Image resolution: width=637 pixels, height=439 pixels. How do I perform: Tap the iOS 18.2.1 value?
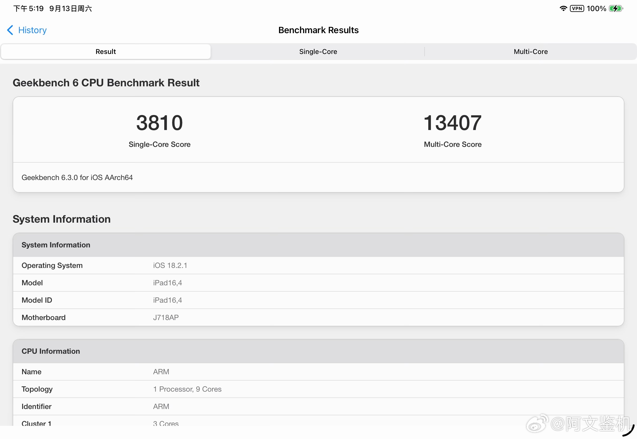pyautogui.click(x=170, y=265)
